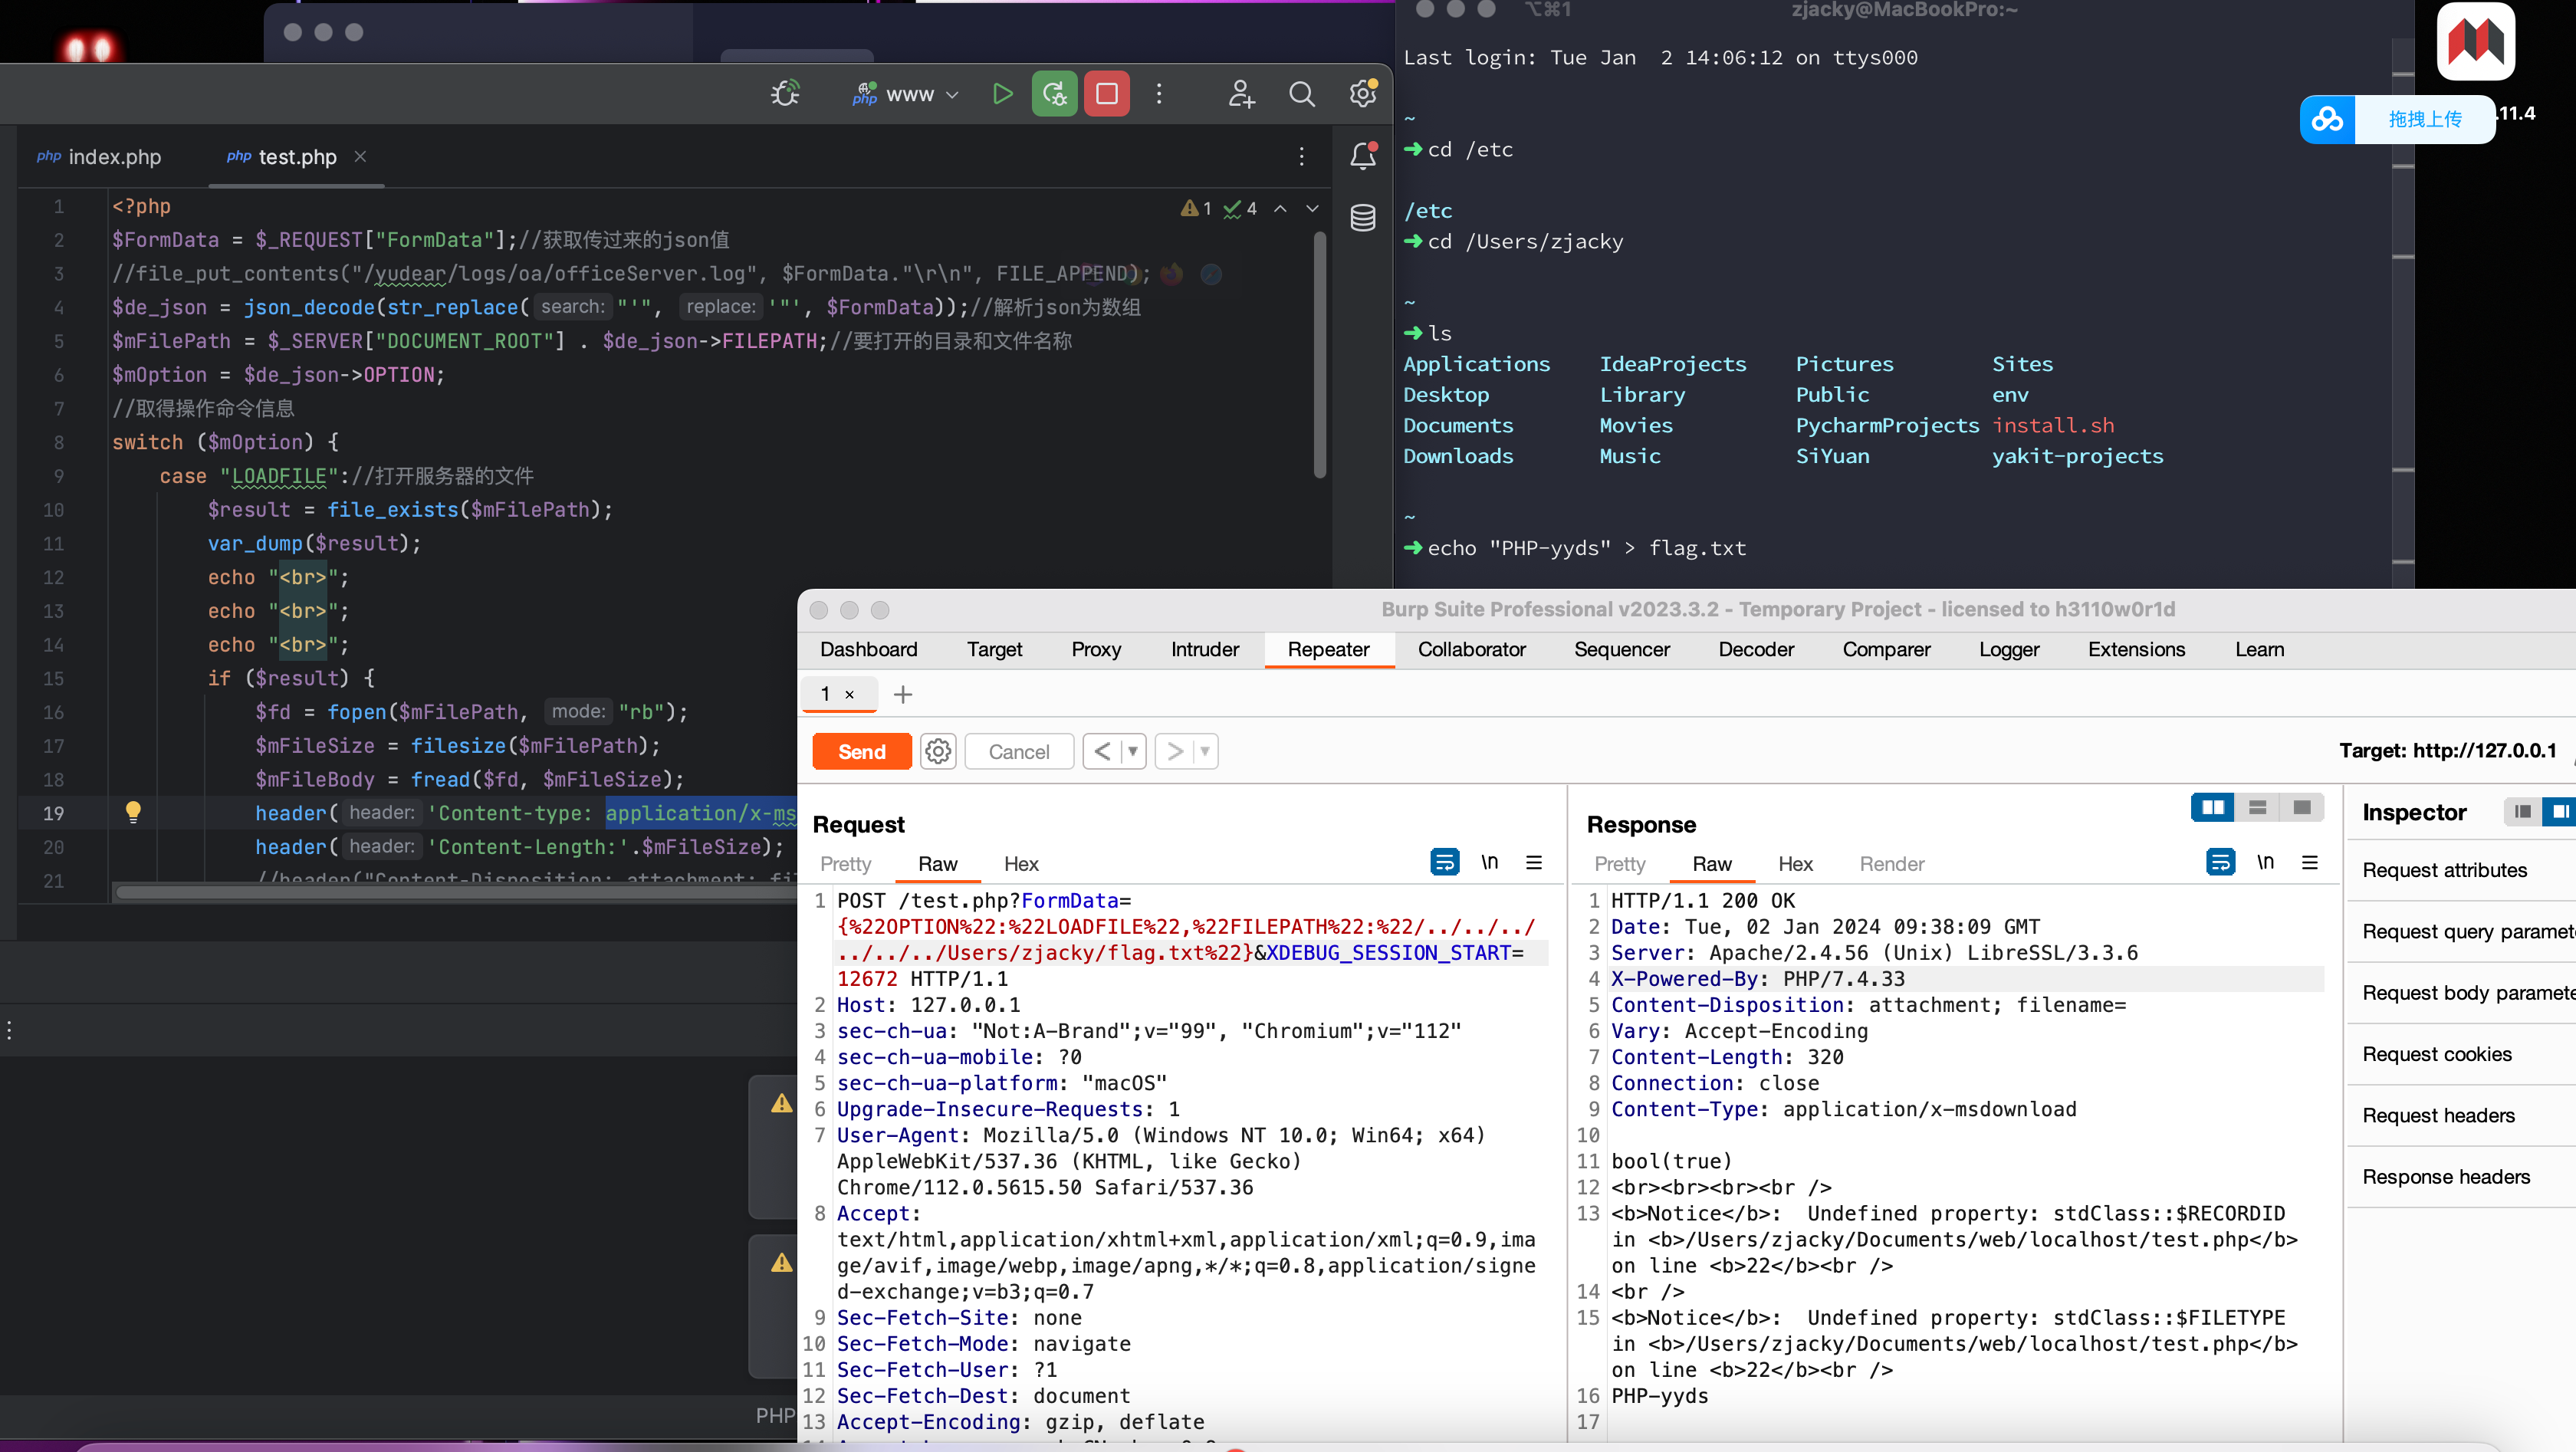Open the www run configuration dropdown
Screen dimensions: 2576x1452
click(906, 94)
